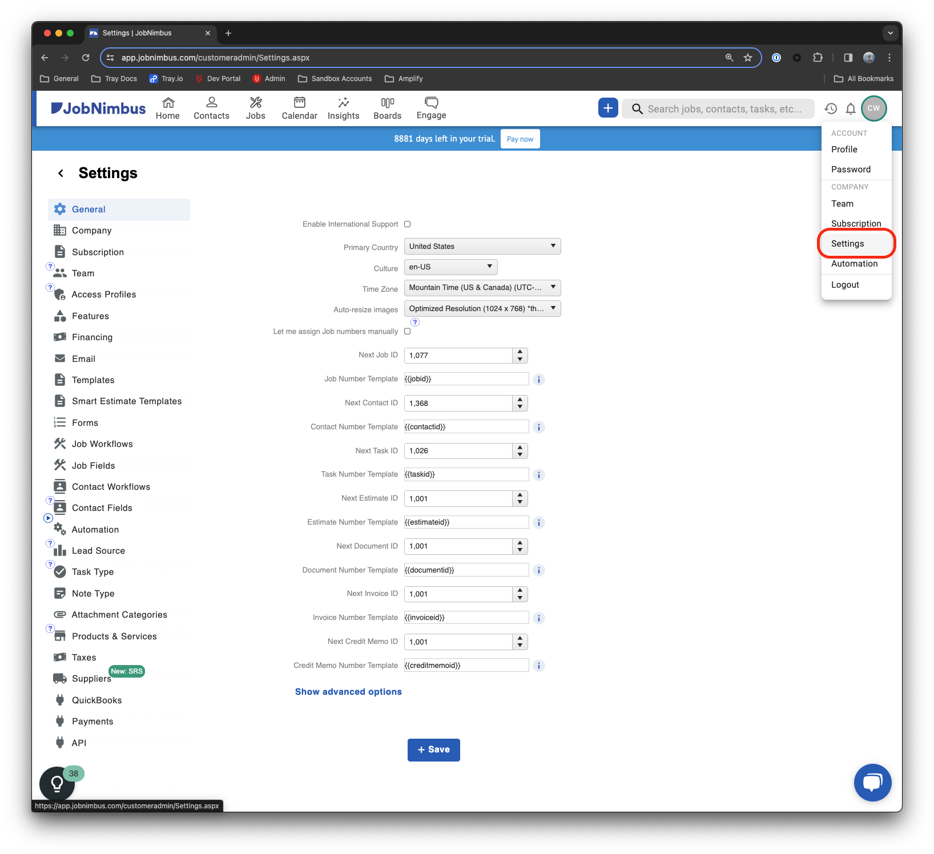The width and height of the screenshot is (934, 854).
Task: Enable International Support checkbox
Action: [x=407, y=224]
